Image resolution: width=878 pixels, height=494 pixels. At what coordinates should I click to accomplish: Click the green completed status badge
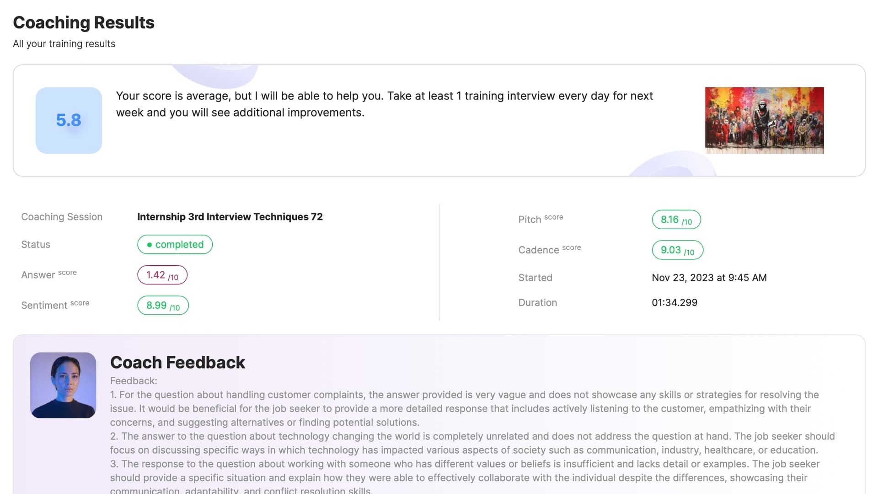point(175,244)
